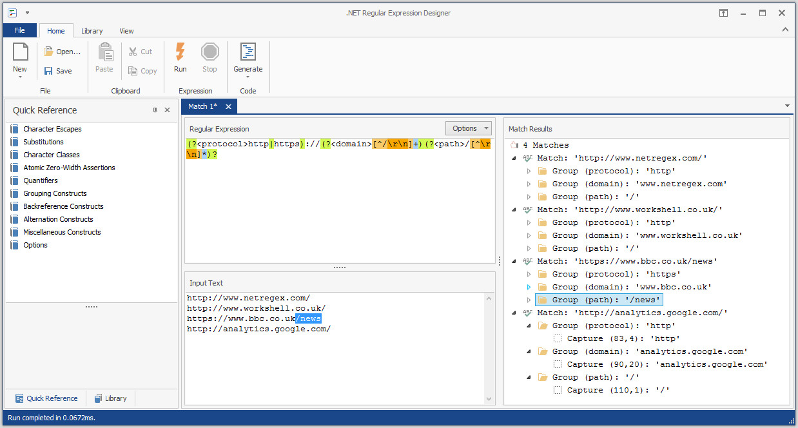Click the Options book icon in list
The image size is (798, 428).
point(15,245)
